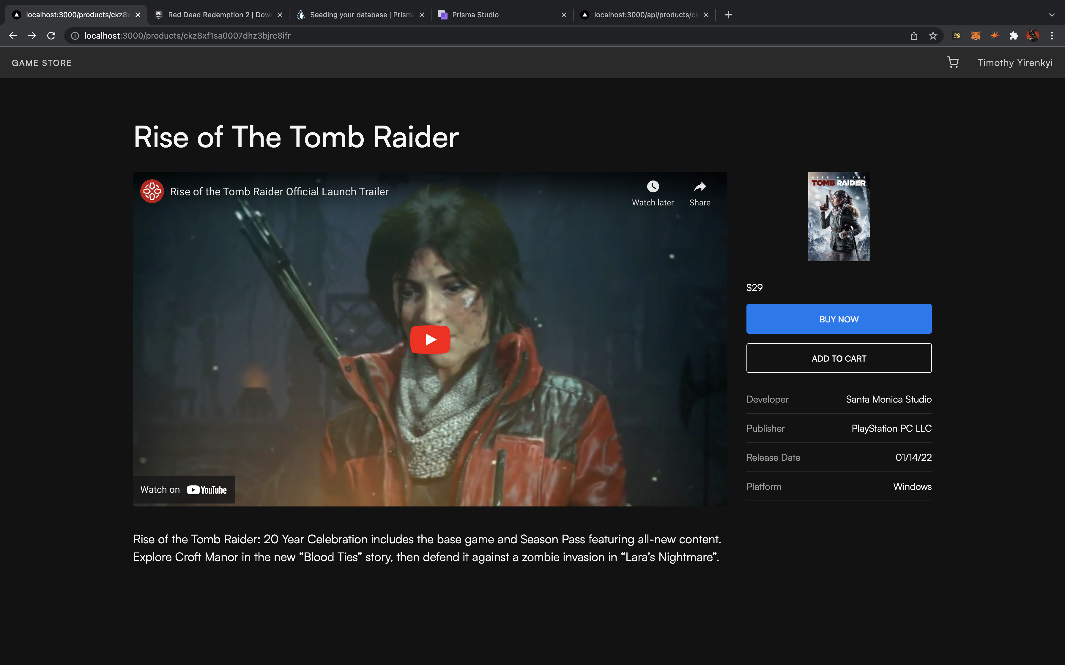The height and width of the screenshot is (665, 1065).
Task: Click the Tomb Raider cover thumbnail
Action: pyautogui.click(x=839, y=216)
